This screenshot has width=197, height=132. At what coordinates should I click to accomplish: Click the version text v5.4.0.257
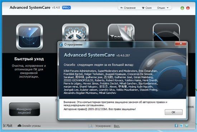123,55
